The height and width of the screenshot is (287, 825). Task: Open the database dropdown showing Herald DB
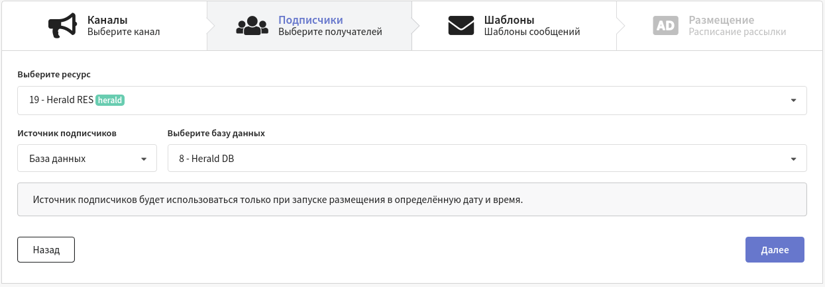[487, 159]
